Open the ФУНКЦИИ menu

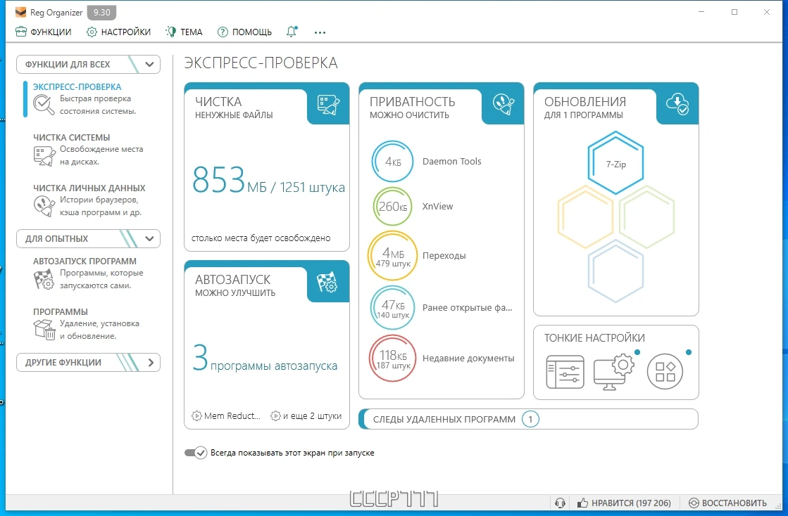tap(43, 32)
